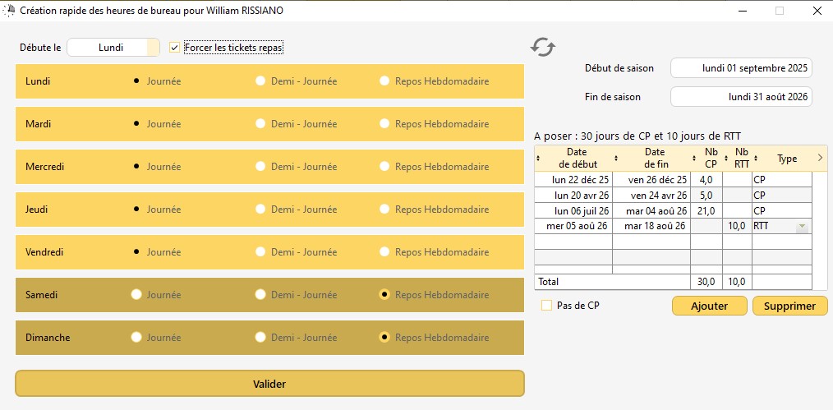
Task: Click the Ajouter button
Action: pyautogui.click(x=709, y=306)
